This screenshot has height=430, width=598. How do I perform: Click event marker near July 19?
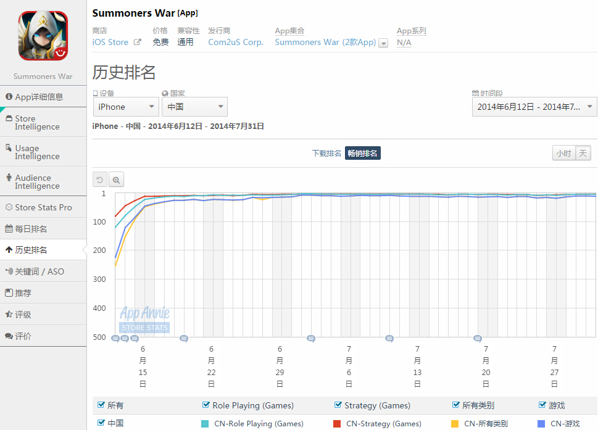click(478, 338)
